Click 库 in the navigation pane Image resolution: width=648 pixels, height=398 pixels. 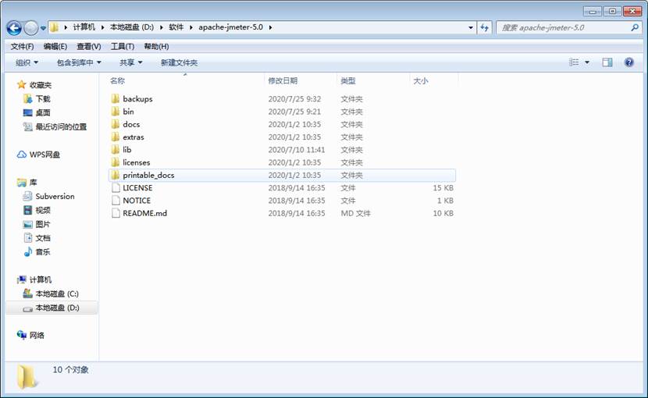(33, 183)
